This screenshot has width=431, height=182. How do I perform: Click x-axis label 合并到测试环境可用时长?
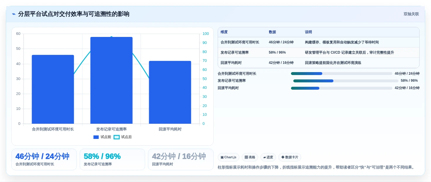click(x=53, y=129)
